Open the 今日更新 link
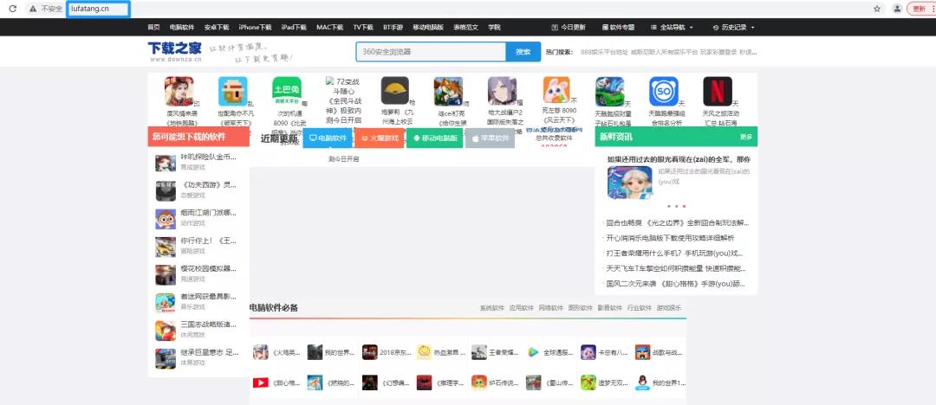The height and width of the screenshot is (405, 936). click(x=569, y=28)
